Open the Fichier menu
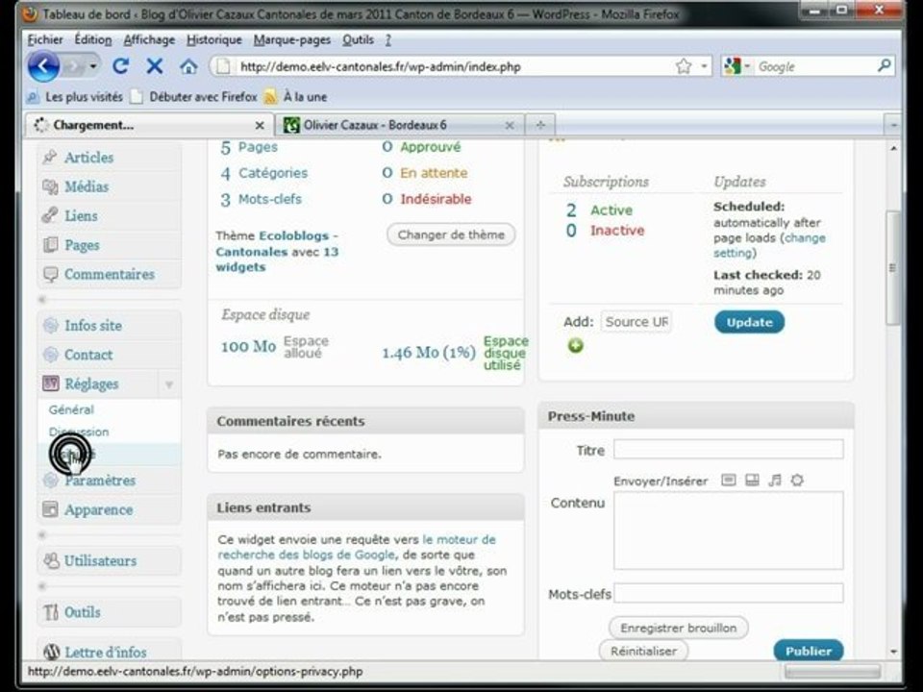This screenshot has width=923, height=692. pos(45,40)
